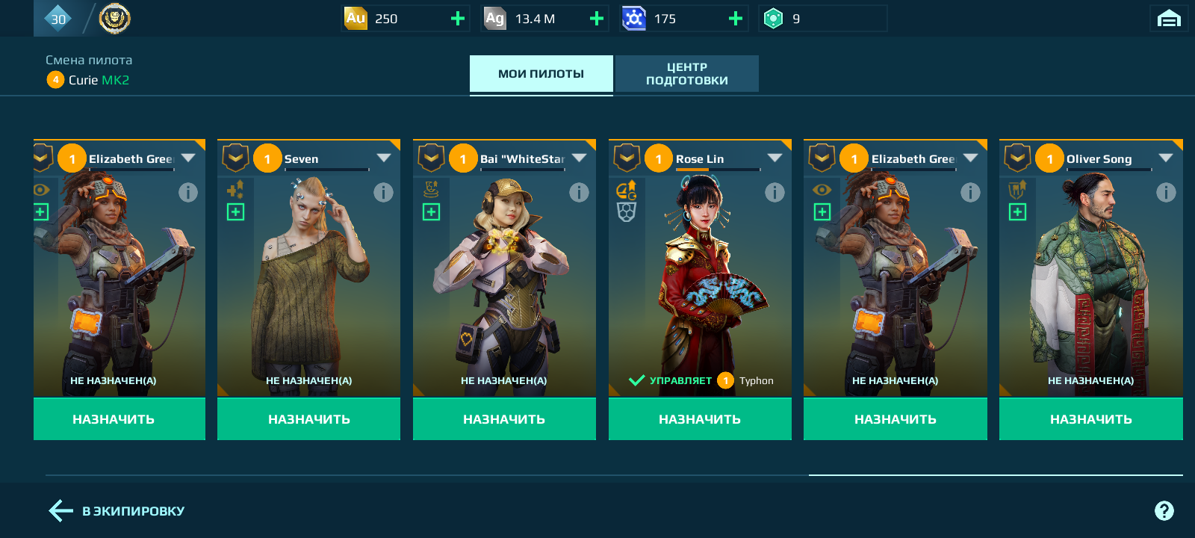Open info for Oliver Song pilot
1195x538 pixels.
pyautogui.click(x=1166, y=193)
